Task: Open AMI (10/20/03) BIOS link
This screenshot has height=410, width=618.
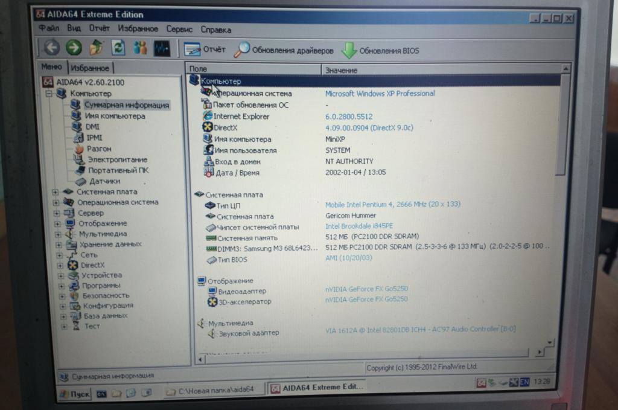Action: point(348,258)
